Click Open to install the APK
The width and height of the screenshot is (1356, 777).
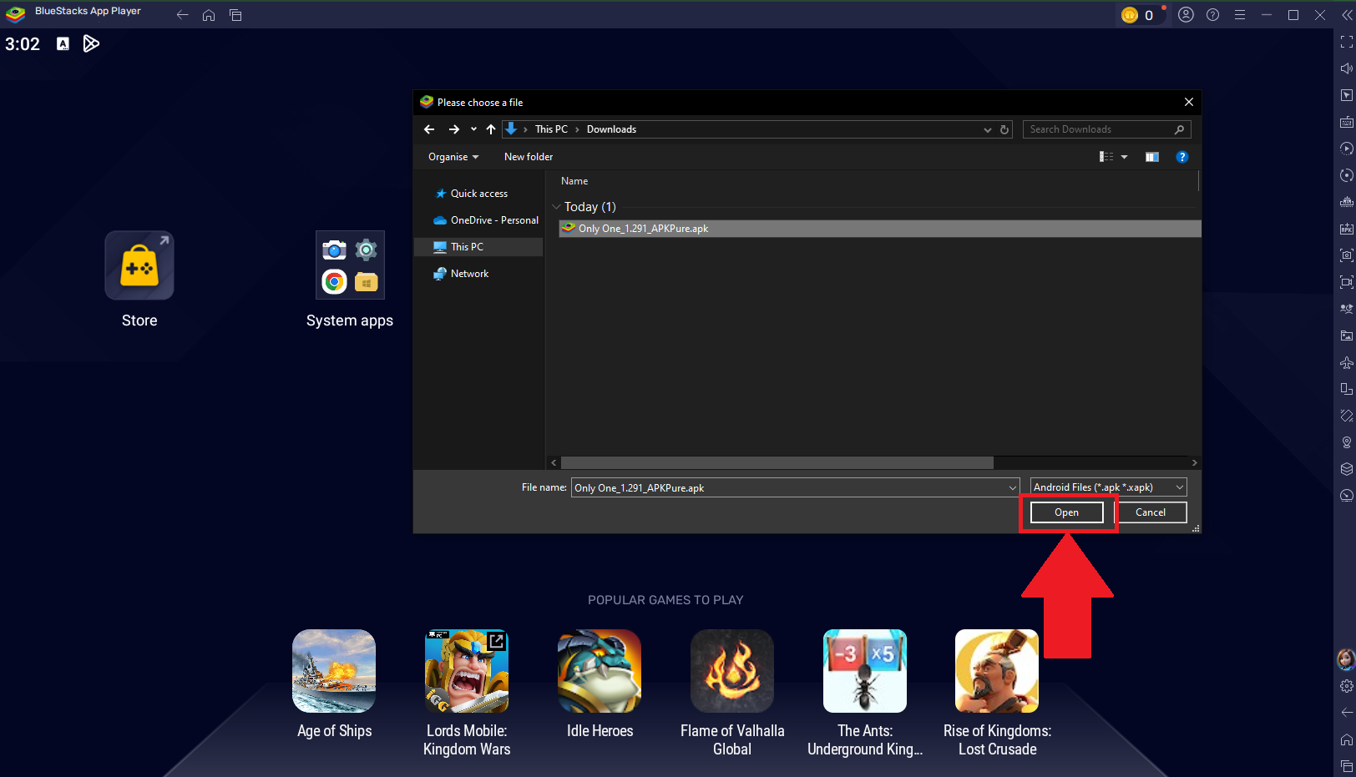(x=1066, y=512)
